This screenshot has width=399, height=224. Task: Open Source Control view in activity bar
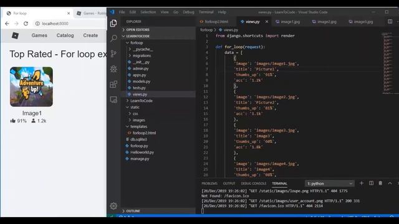point(113,54)
